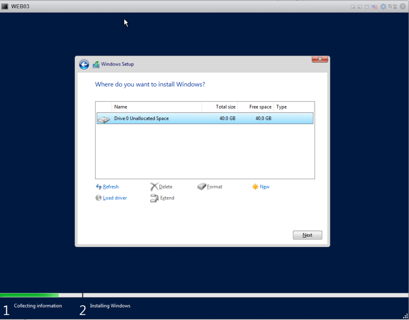Image resolution: width=409 pixels, height=320 pixels.
Task: Open the 작업 gear actions menu
Action: pos(389,7)
